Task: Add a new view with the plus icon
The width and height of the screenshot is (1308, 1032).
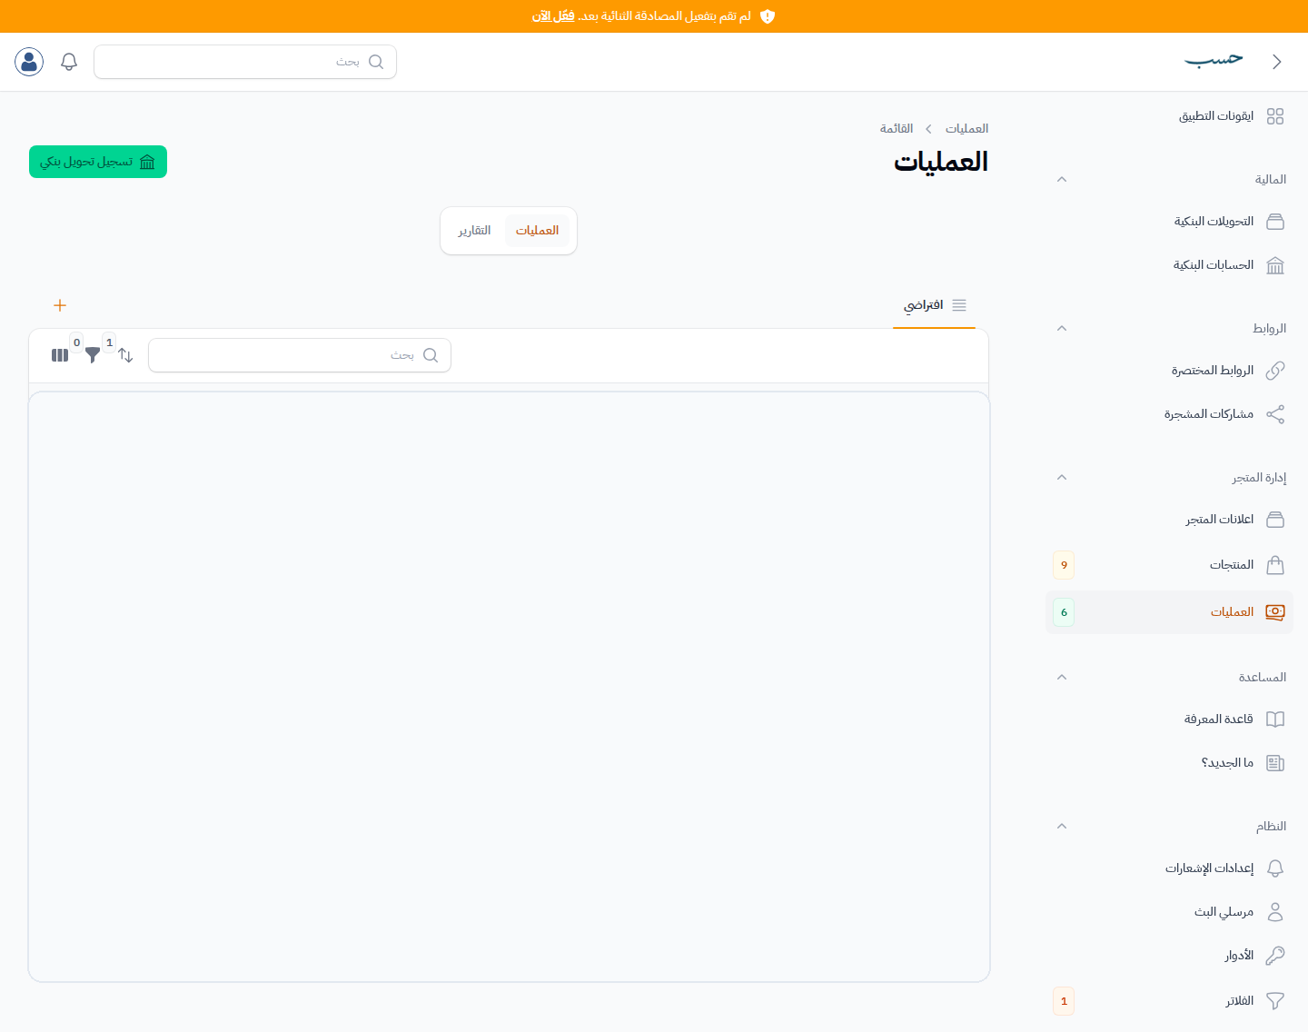Action: pyautogui.click(x=60, y=305)
